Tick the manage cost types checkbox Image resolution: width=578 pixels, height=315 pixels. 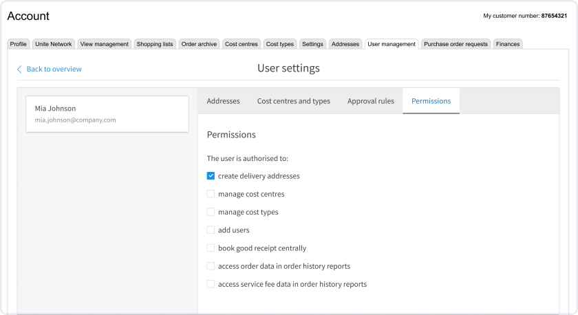[x=211, y=212]
